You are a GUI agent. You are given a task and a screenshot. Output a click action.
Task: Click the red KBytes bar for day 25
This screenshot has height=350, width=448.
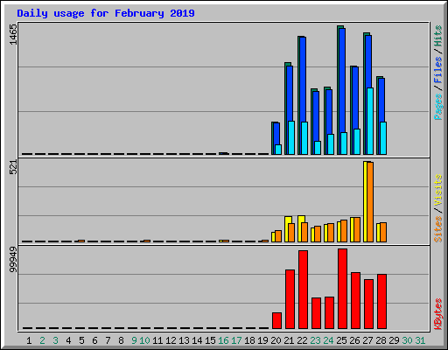coord(342,289)
